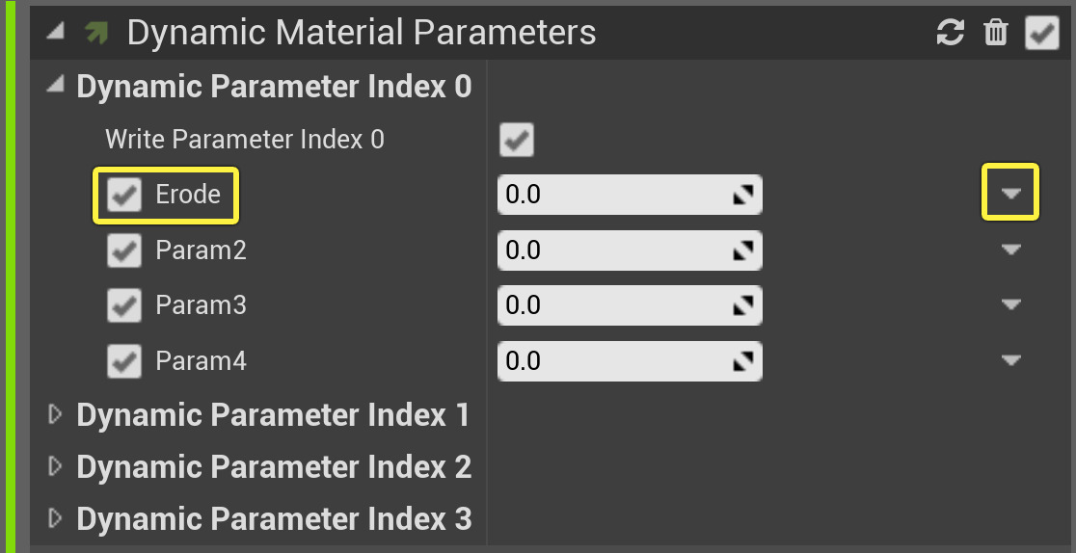Select the Dynamic Parameter Index 3 row
Screen dimensions: 1076x553
274,519
